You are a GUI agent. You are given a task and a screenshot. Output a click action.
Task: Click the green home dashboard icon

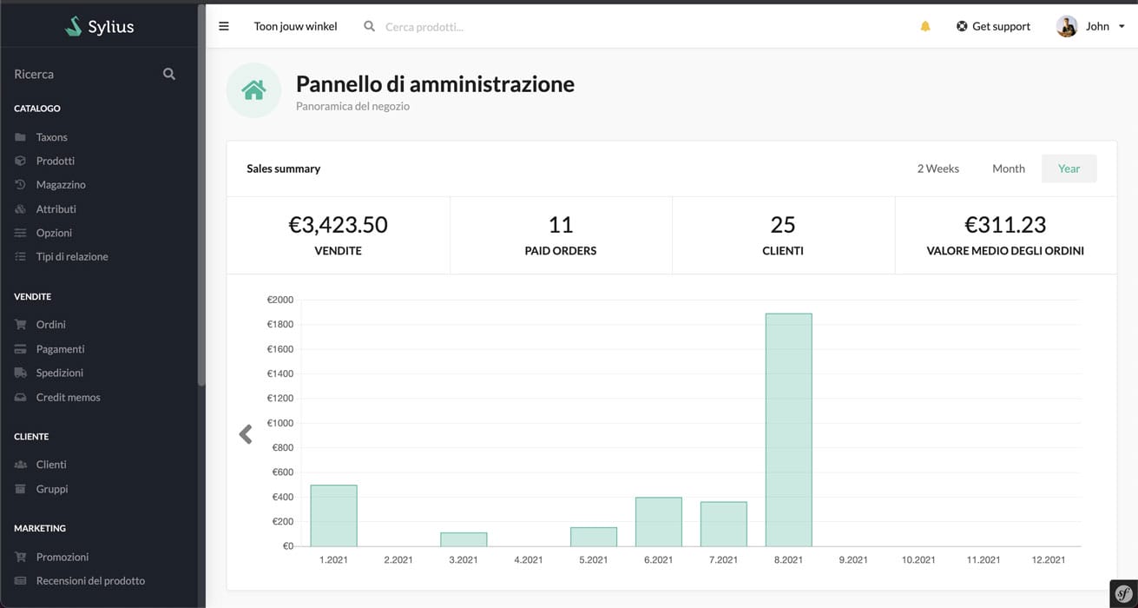[253, 90]
